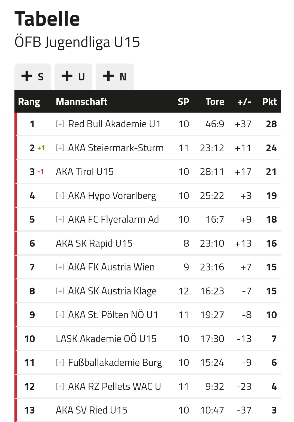The height and width of the screenshot is (422, 294).
Task: Click the Tore column header
Action: [x=215, y=102]
